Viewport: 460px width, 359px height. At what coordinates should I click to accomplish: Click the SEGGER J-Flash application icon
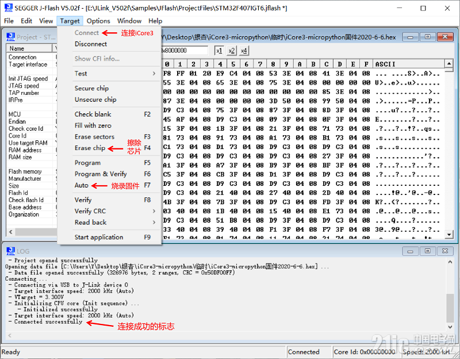(8, 7)
